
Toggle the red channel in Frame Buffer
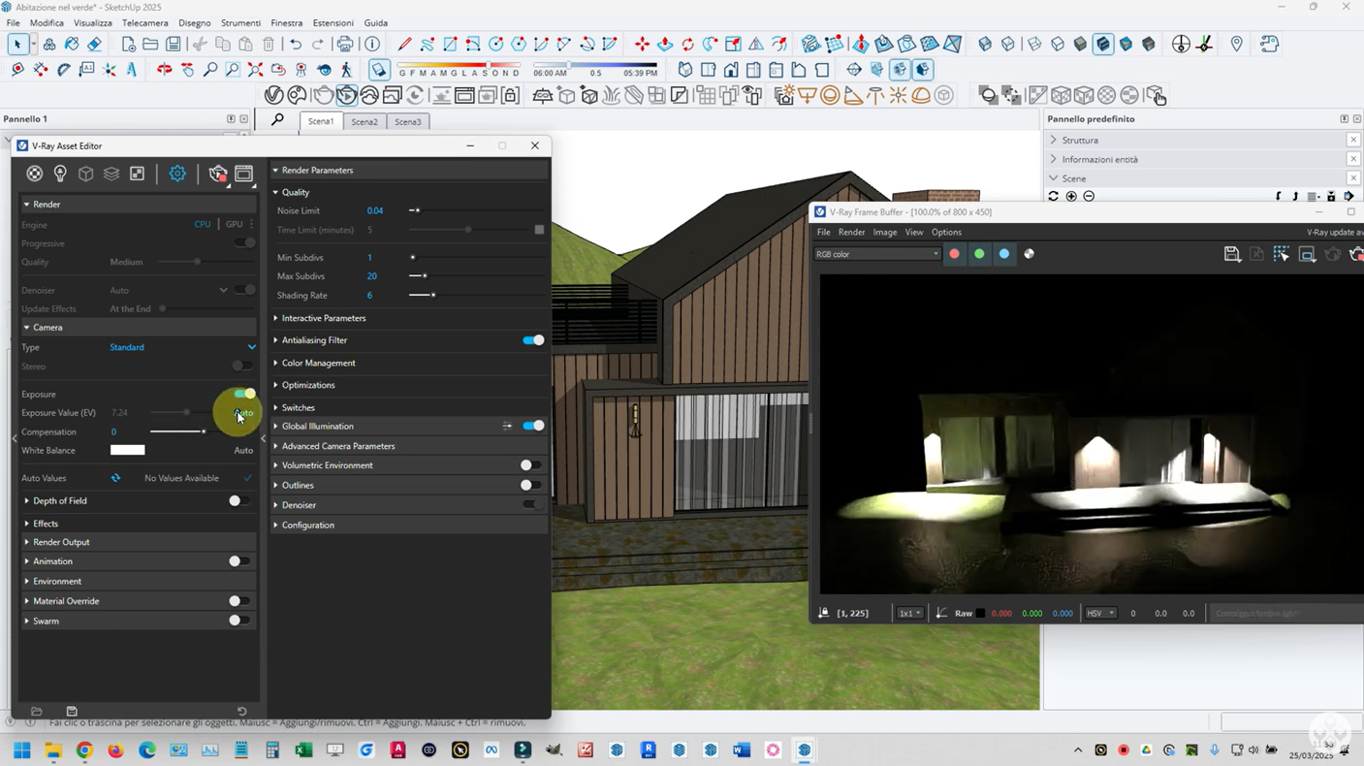[x=954, y=254]
